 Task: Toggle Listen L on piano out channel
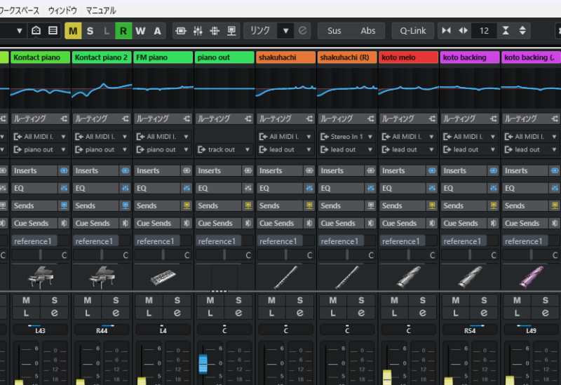coord(210,313)
